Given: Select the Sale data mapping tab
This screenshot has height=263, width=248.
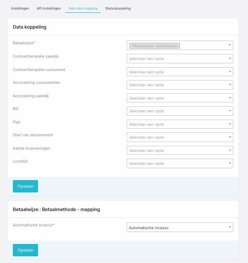Looking at the screenshot, I should pos(83,9).
